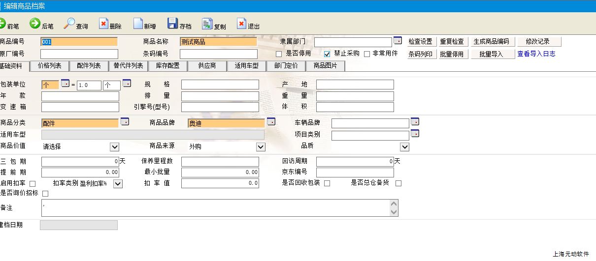This screenshot has width=596, height=261.
Task: Uncheck the 禁止采购 checkbox
Action: pyautogui.click(x=327, y=54)
